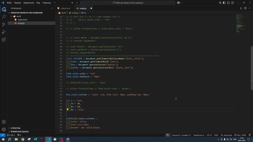Click Go Live Port 5500 status item
Image resolution: width=253 pixels, height=142 pixels.
tap(240, 135)
